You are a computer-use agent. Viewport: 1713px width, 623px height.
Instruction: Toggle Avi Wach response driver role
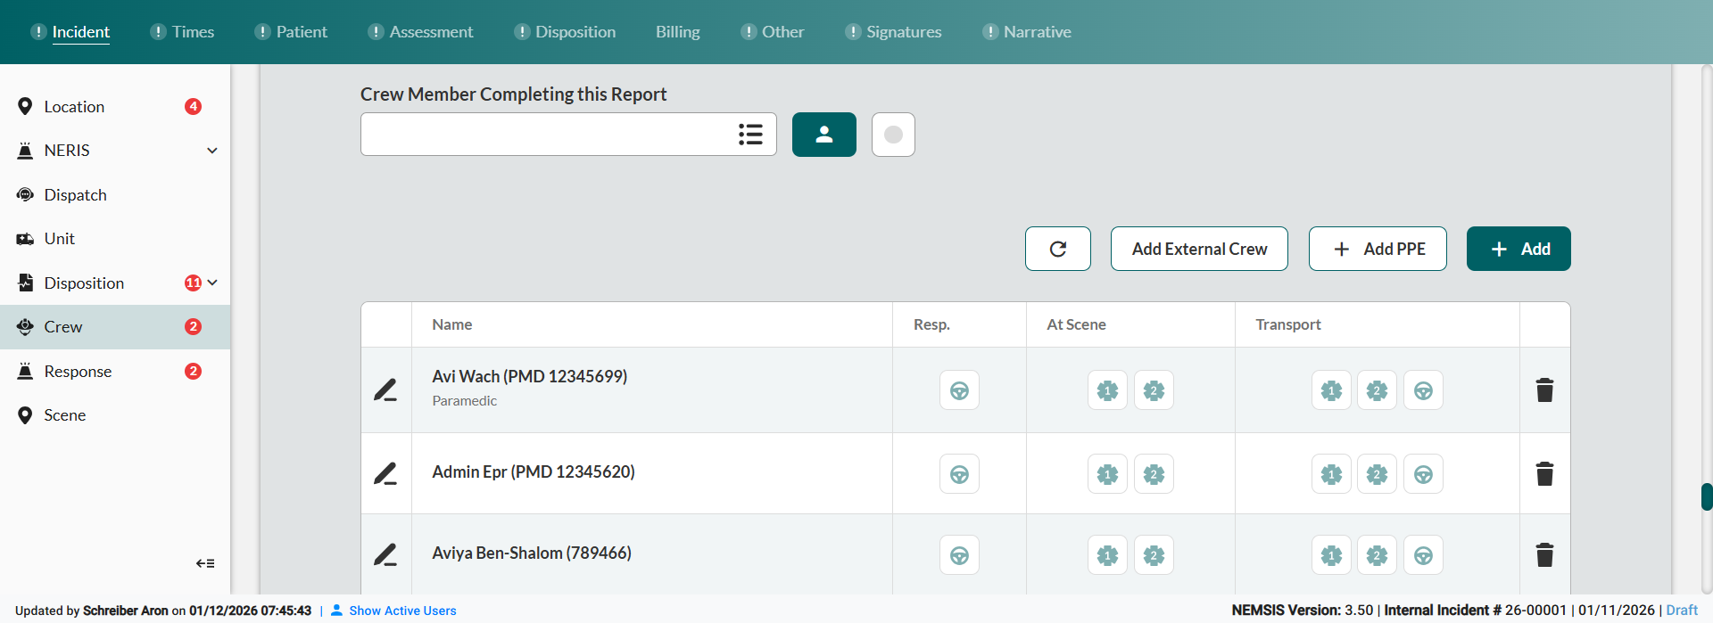pyautogui.click(x=959, y=390)
